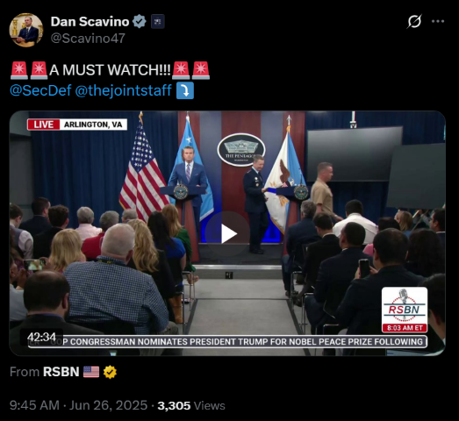The width and height of the screenshot is (459, 421).
Task: Click the affiliation badge beside verified checkmark
Action: (x=158, y=22)
